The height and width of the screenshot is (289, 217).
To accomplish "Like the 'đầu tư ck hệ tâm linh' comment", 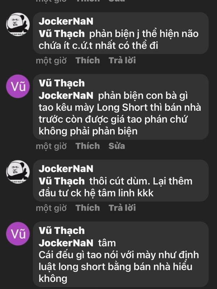I will (x=88, y=208).
